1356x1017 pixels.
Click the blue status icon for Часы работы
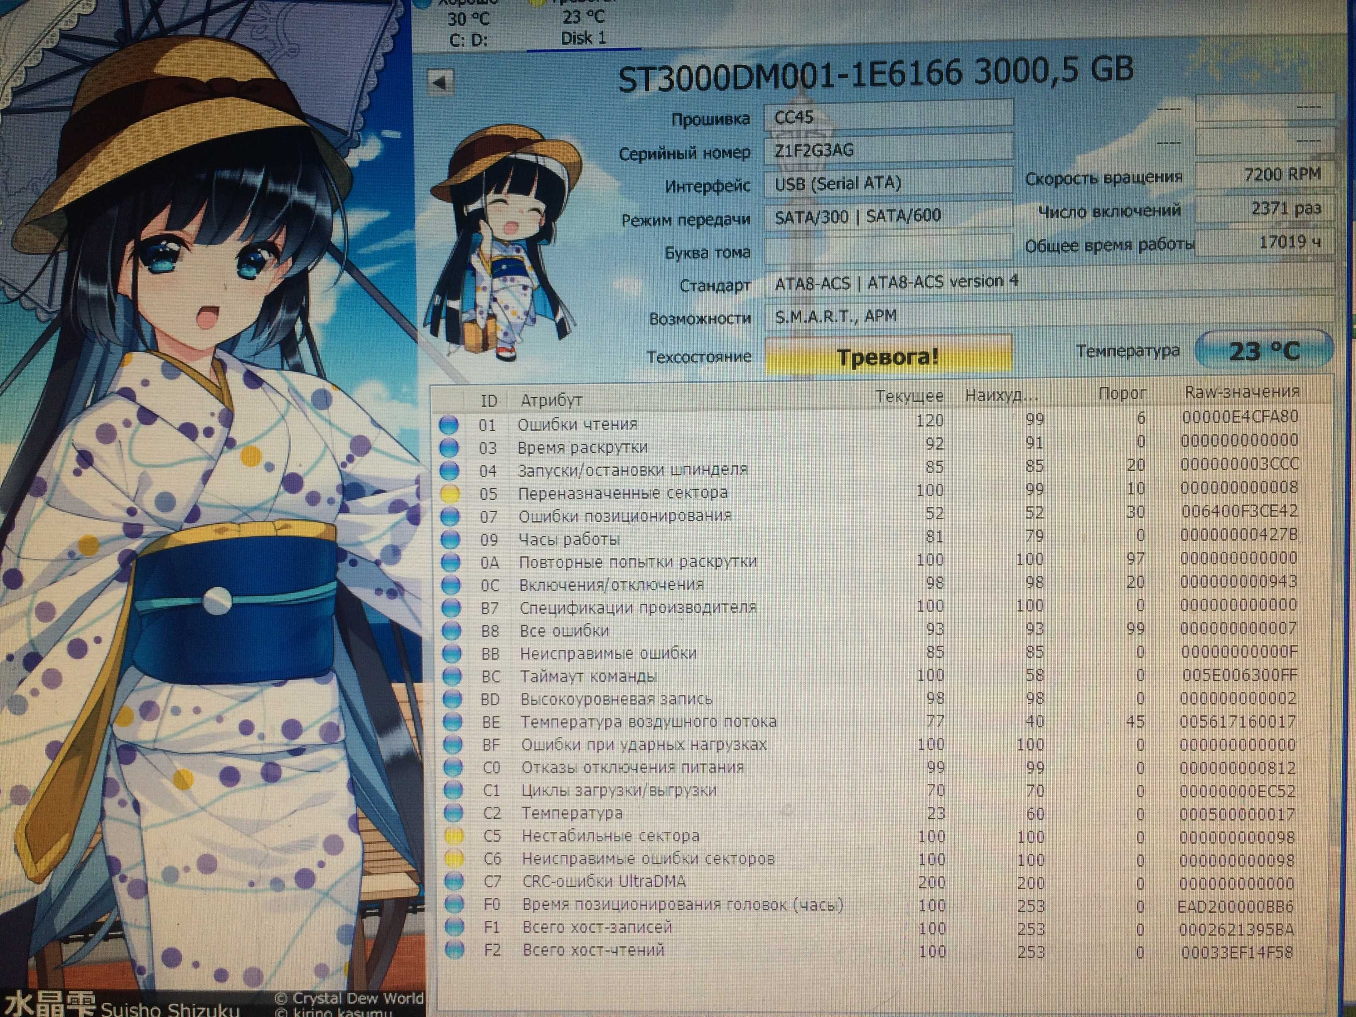click(450, 540)
